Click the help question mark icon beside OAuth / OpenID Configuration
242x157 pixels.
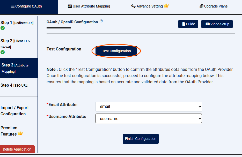(x=101, y=21)
